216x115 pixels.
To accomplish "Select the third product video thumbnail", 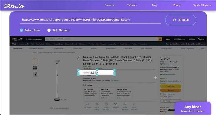I will (35, 74).
